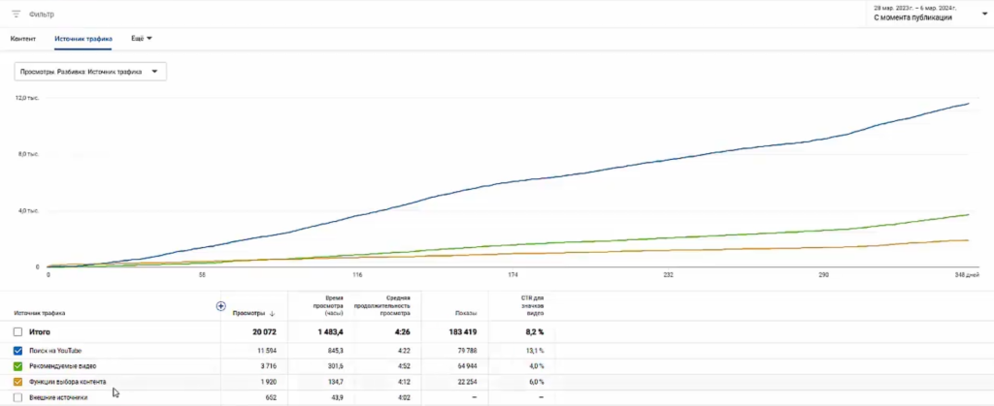Uncheck the Поиск на YouTube checkbox
The width and height of the screenshot is (994, 406).
point(18,350)
